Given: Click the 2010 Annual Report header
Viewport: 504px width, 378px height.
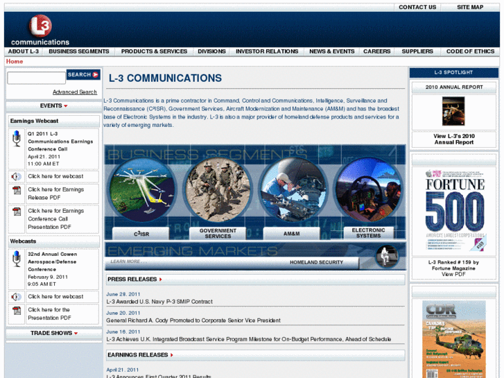Looking at the screenshot, I should coord(454,87).
